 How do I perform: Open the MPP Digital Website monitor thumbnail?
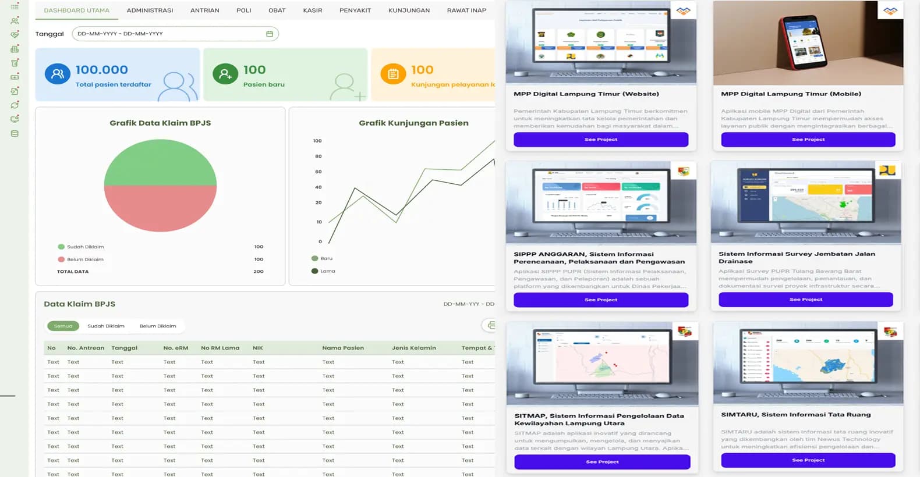(x=601, y=42)
